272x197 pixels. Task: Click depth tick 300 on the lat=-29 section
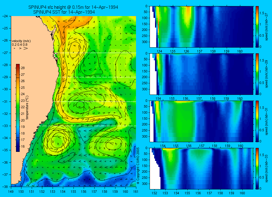145,89
